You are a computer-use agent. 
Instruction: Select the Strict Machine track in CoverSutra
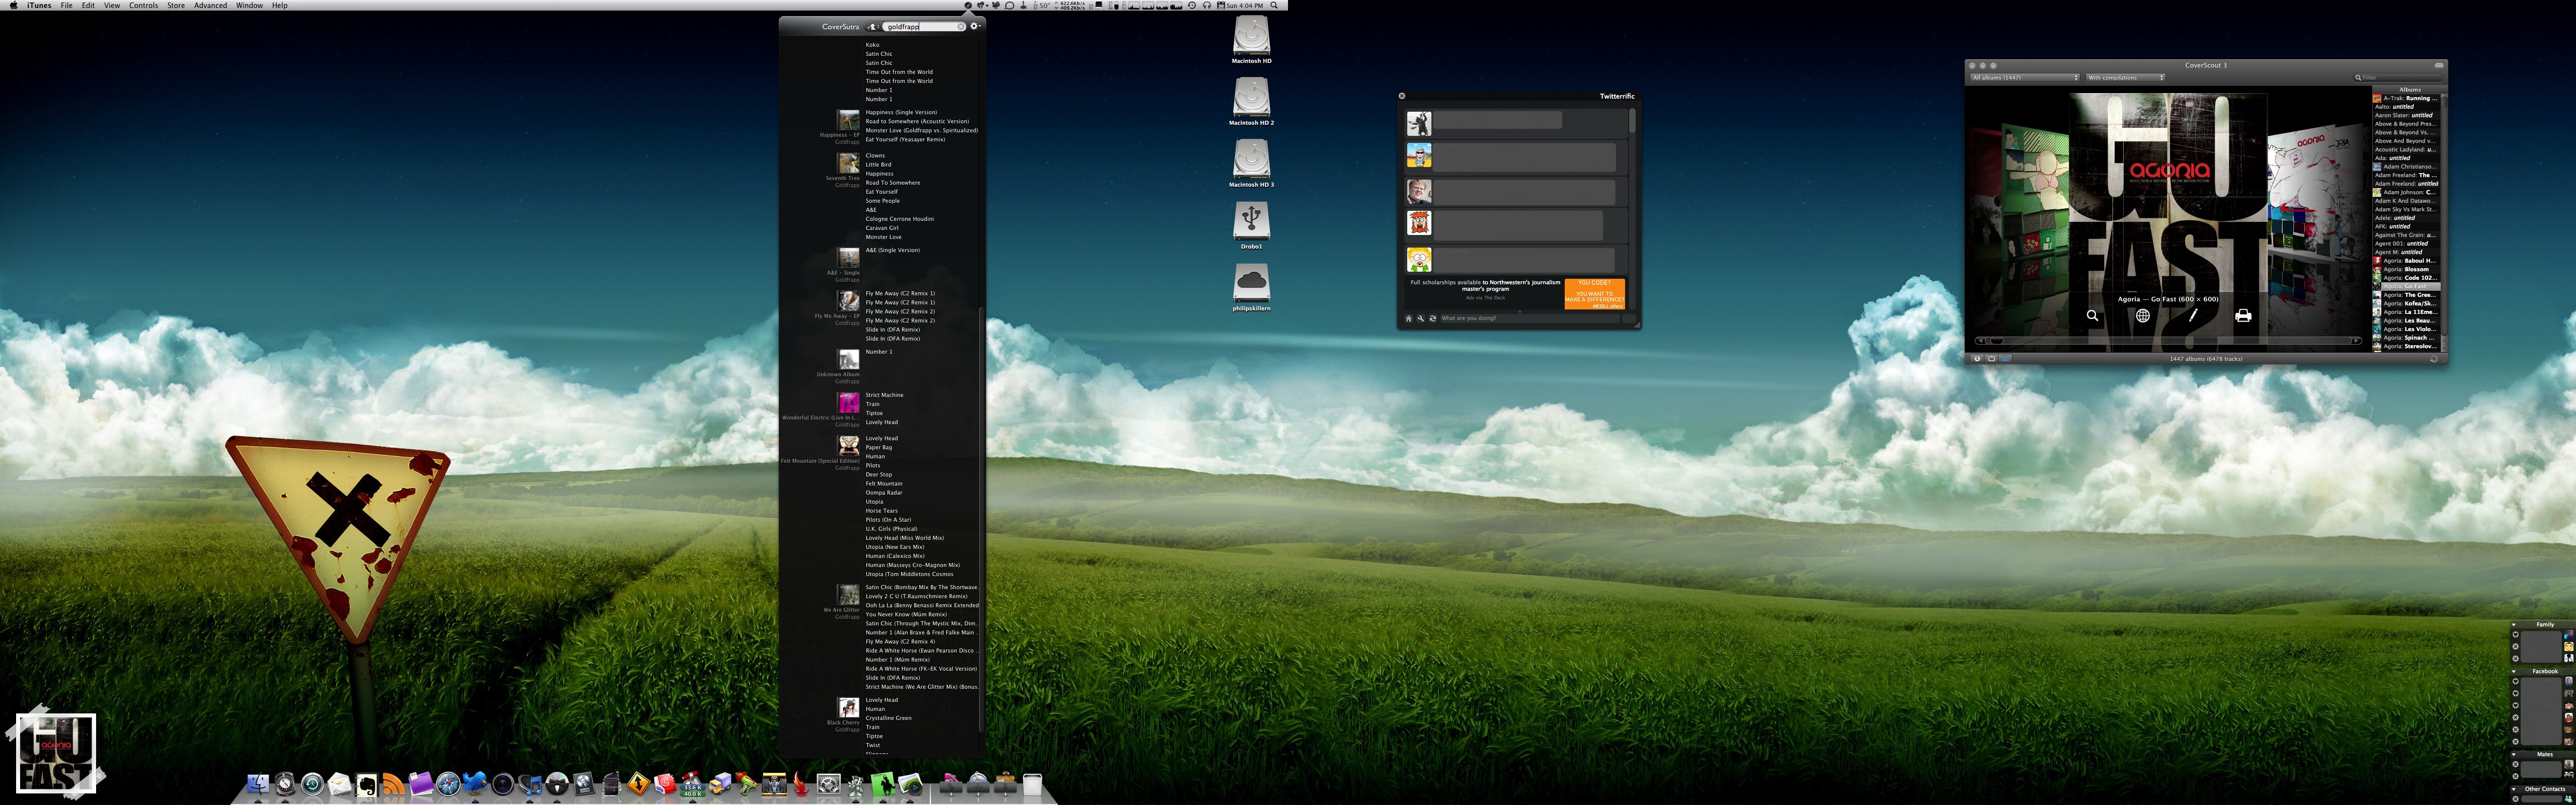coord(884,395)
